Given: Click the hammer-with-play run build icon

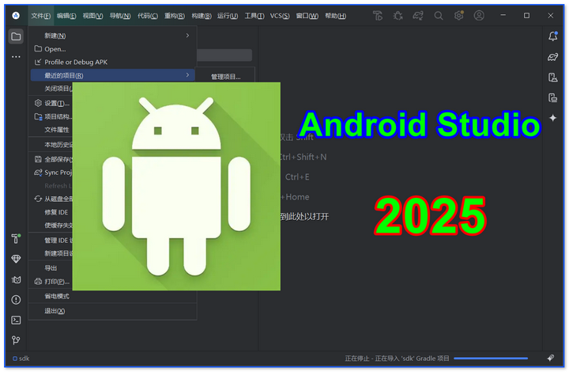Looking at the screenshot, I should [378, 16].
